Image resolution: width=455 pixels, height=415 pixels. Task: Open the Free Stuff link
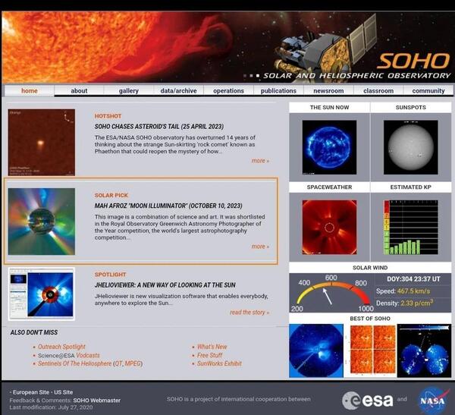pyautogui.click(x=209, y=356)
